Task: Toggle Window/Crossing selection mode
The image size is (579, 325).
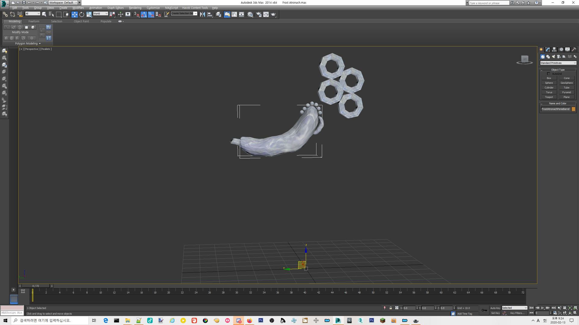Action: click(x=66, y=14)
